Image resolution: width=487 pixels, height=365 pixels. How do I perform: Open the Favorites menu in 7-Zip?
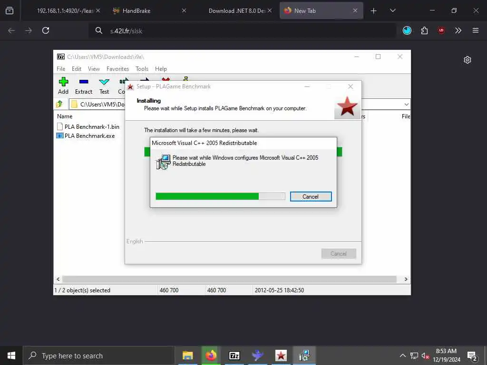click(117, 68)
